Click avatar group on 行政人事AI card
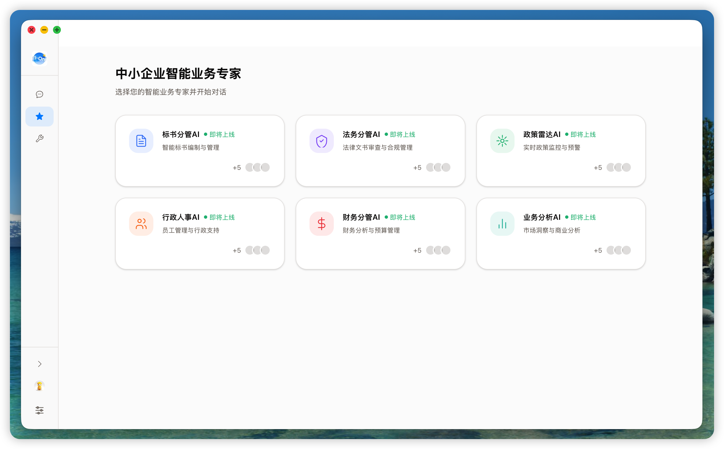724x449 pixels. coord(258,250)
